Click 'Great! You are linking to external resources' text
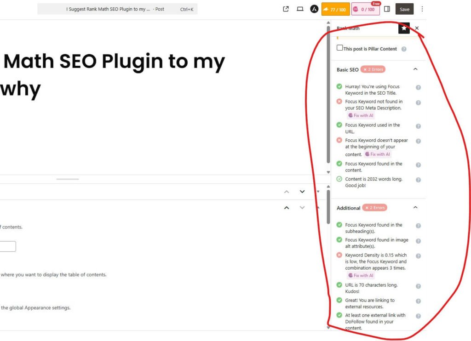The height and width of the screenshot is (341, 471). coord(370,303)
